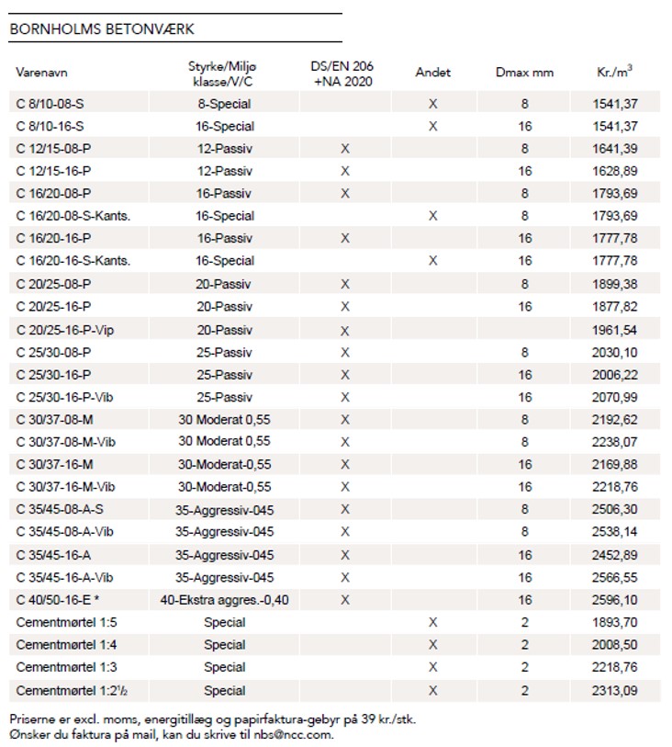
Task: Click the Styrke/Miljø klasse/V/C header
Action: pyautogui.click(x=222, y=74)
